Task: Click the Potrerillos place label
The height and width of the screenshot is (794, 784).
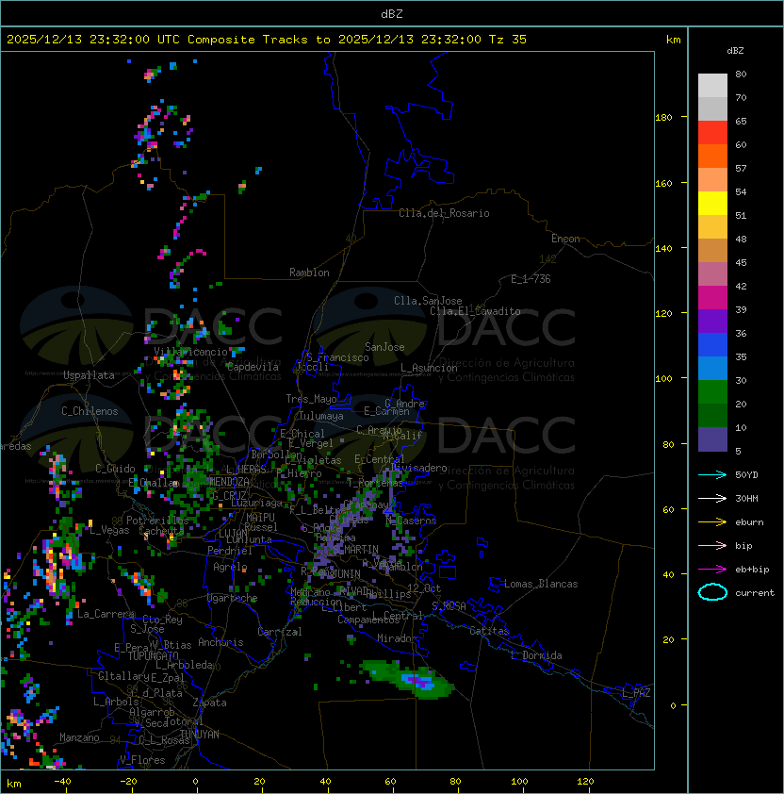Action: pyautogui.click(x=157, y=521)
